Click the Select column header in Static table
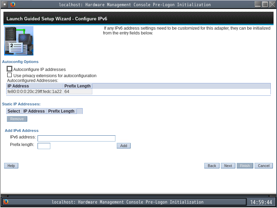This screenshot has height=208, width=277. [x=14, y=111]
